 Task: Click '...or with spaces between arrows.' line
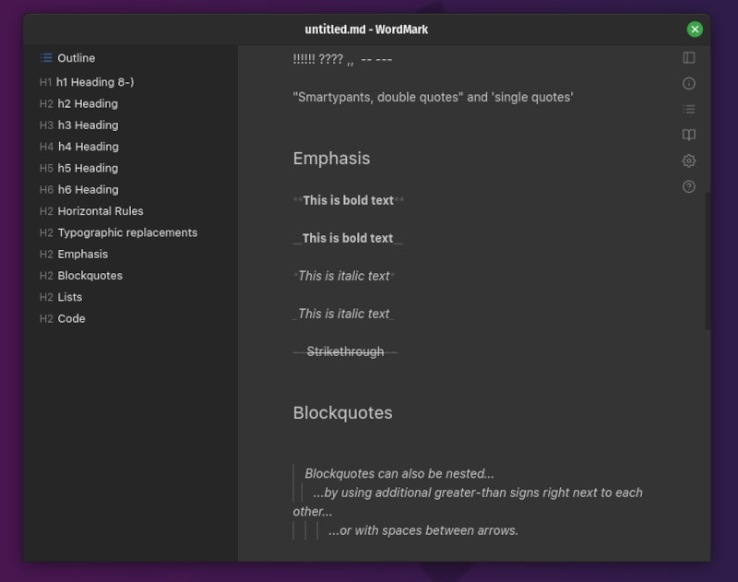click(x=423, y=530)
